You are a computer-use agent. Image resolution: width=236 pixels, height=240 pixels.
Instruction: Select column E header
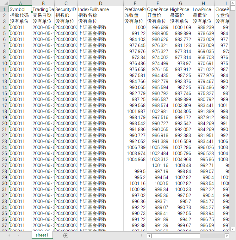click(x=135, y=3)
